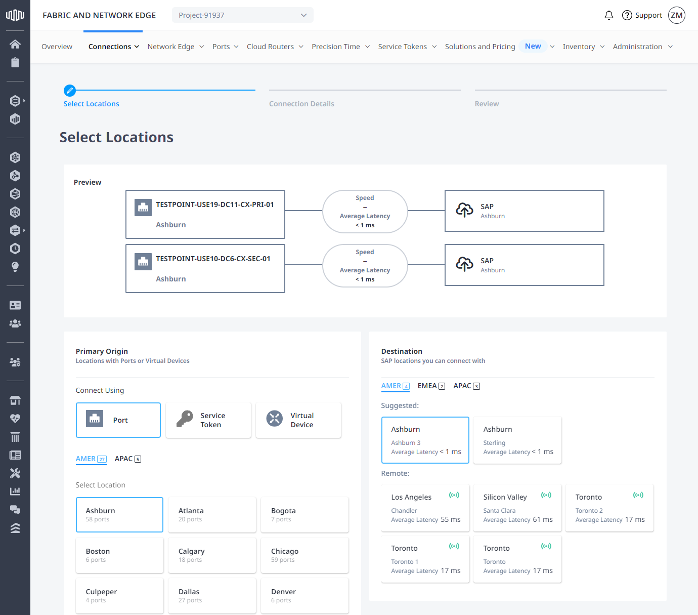Screen dimensions: 698x615
Task: Open the chat bubbles sidebar icon
Action: click(15, 510)
